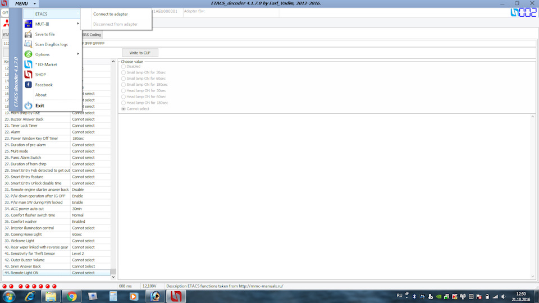Image resolution: width=539 pixels, height=303 pixels.
Task: Open File Explorer from the taskbar
Action: click(x=51, y=296)
